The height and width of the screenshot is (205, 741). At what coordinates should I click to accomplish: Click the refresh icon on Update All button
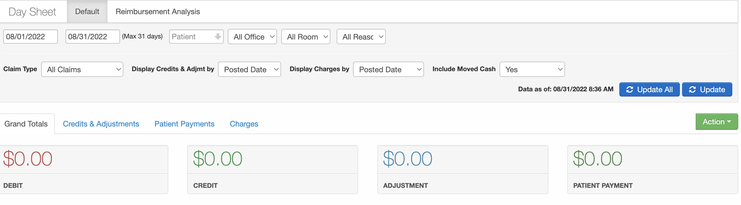point(630,89)
